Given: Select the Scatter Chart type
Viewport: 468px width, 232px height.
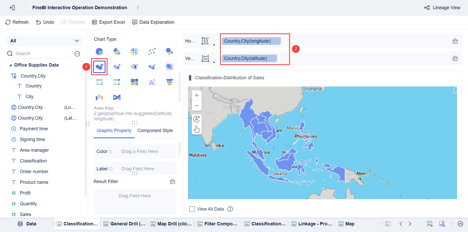Looking at the screenshot, I should click(152, 51).
